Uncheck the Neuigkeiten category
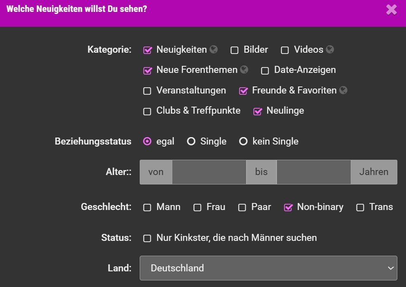406x287 pixels. (148, 50)
